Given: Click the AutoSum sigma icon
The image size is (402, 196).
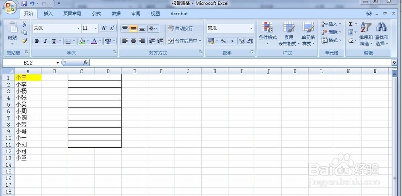Looking at the screenshot, I should [x=351, y=24].
